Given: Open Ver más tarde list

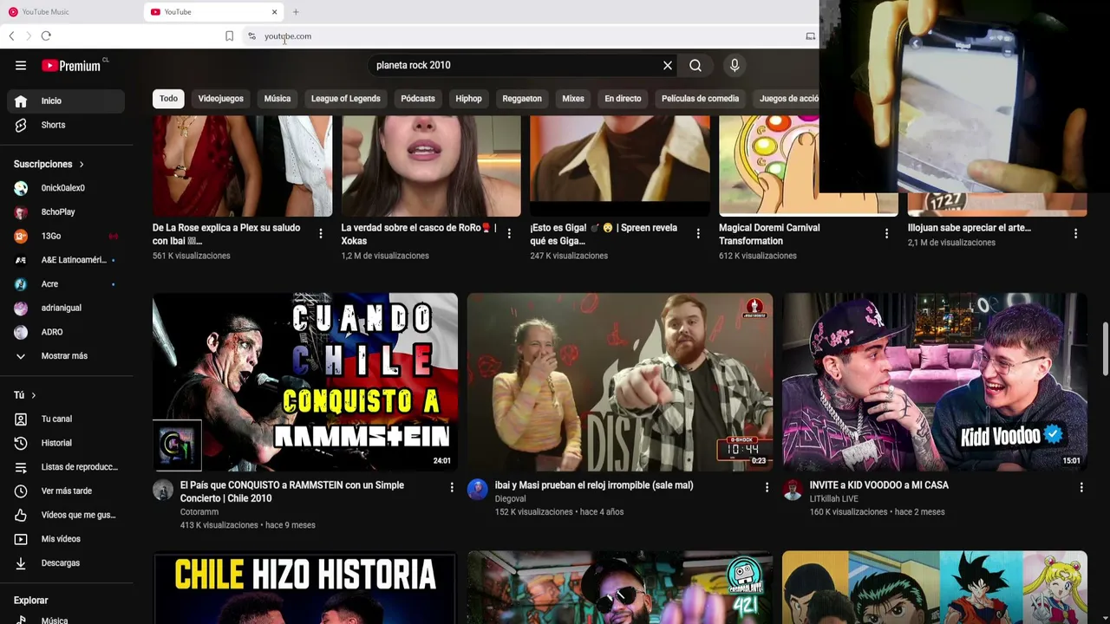Looking at the screenshot, I should point(66,491).
